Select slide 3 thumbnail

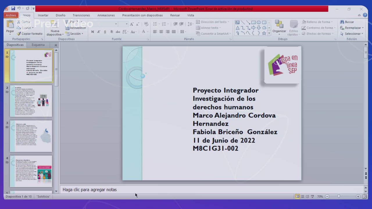coord(31,136)
